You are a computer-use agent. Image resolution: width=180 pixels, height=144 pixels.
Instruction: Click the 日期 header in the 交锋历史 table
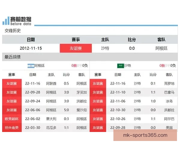tap(31, 40)
